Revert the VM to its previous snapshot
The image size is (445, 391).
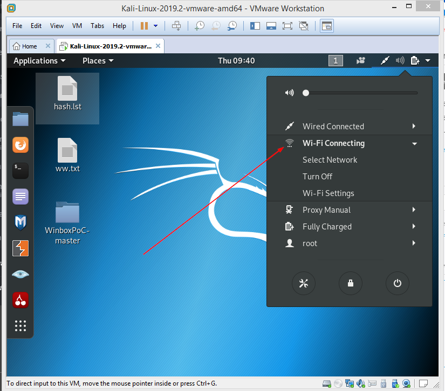click(216, 26)
